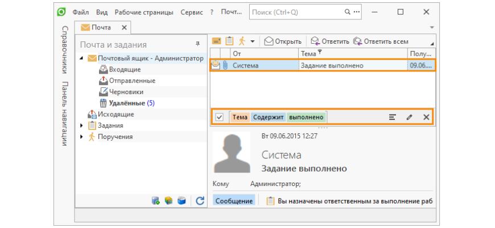Click the Система sender cell in list

[264, 65]
